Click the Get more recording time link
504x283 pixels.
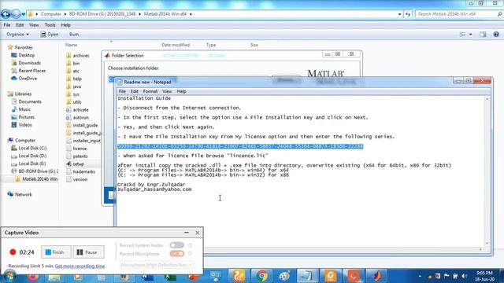[80, 266]
